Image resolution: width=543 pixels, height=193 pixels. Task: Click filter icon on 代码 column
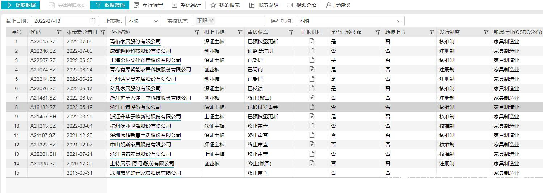(59, 32)
